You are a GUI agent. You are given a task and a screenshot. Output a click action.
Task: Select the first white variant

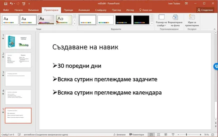coord(88,20)
